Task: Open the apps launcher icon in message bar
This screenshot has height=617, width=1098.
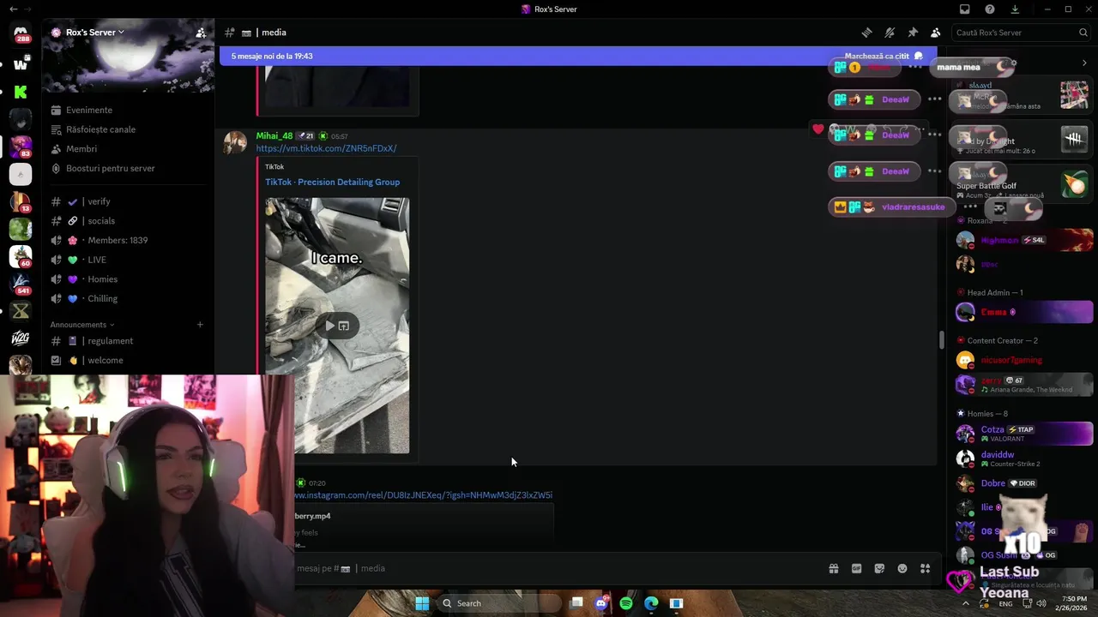Action: (x=925, y=568)
